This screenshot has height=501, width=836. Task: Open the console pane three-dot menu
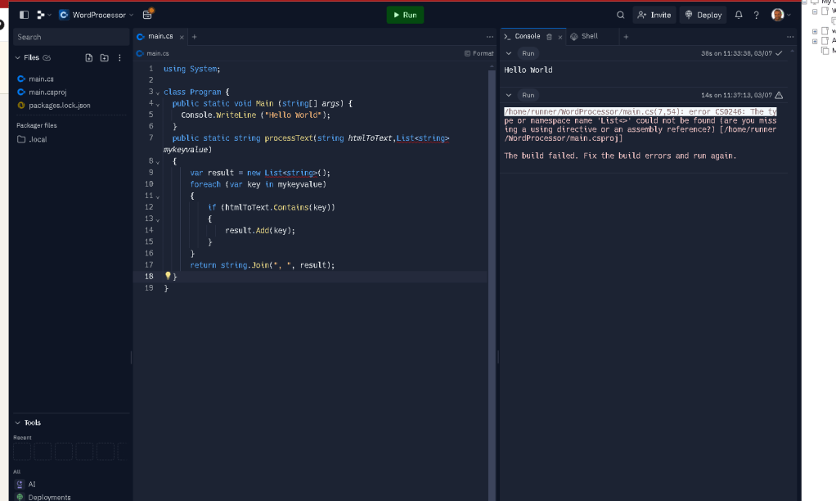coord(790,37)
